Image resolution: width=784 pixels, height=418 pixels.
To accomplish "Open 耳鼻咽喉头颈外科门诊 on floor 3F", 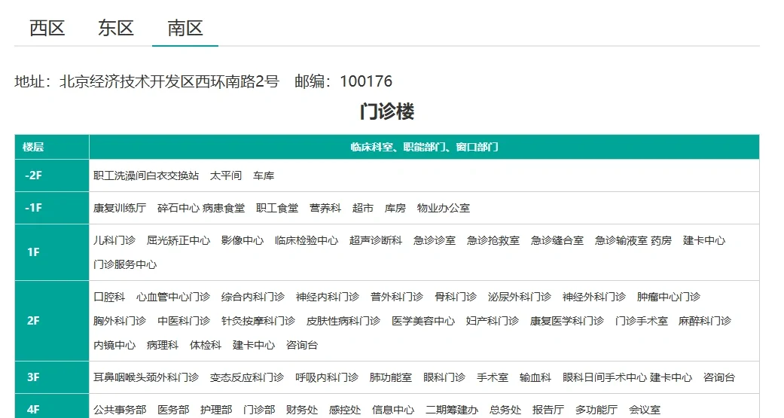I will (x=146, y=377).
